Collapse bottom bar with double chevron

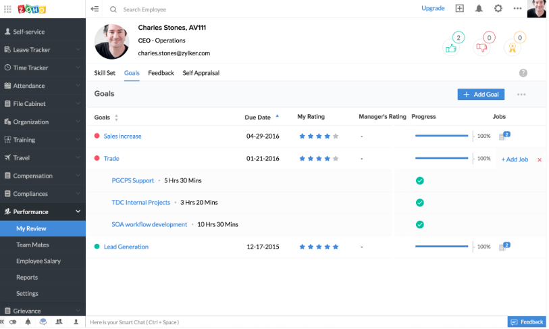click(x=2, y=322)
